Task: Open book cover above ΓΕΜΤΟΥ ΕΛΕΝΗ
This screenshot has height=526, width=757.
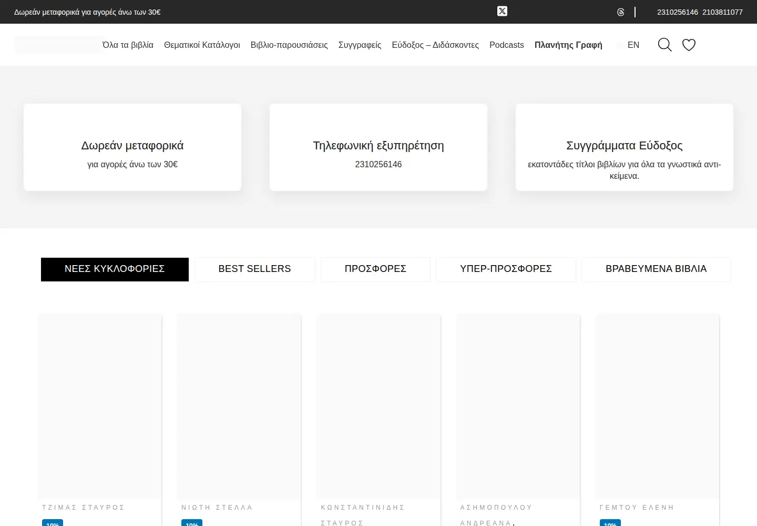Action: pyautogui.click(x=658, y=406)
